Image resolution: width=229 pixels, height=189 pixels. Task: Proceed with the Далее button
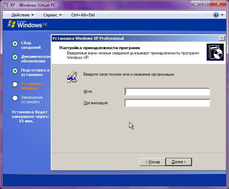pos(179,162)
